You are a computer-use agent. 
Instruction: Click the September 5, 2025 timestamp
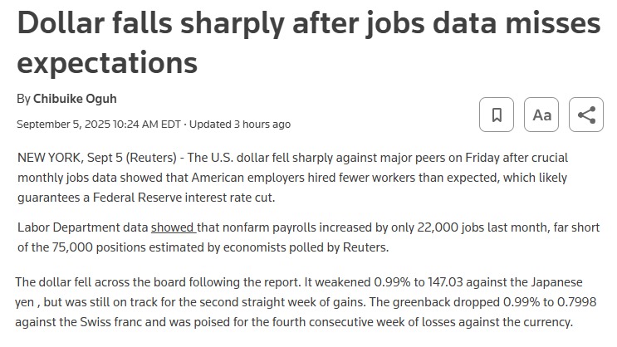99,125
